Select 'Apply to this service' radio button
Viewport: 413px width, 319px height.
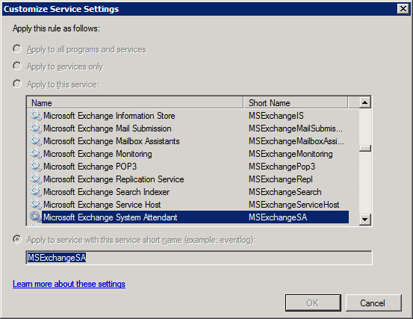pyautogui.click(x=17, y=84)
